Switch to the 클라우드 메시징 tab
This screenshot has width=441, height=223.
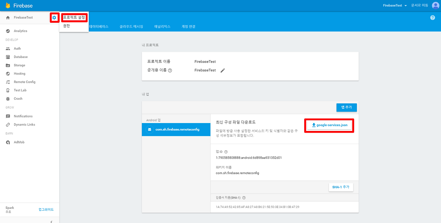coord(131,27)
